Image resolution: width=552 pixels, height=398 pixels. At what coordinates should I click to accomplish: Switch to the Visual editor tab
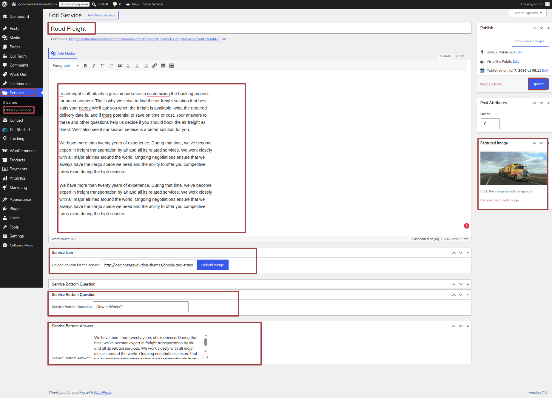445,56
